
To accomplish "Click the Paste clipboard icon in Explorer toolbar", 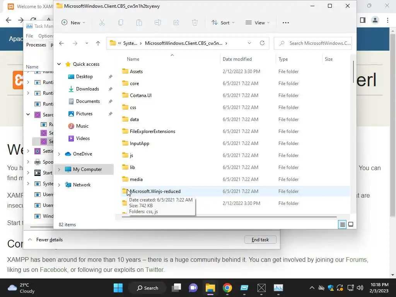I will 139,23.
